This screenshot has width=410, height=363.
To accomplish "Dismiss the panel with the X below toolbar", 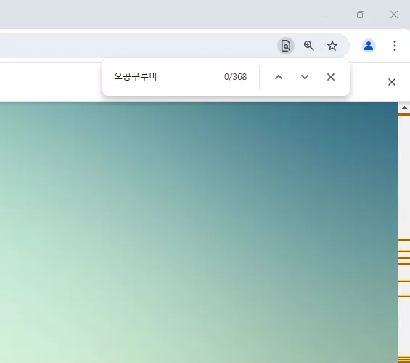I will tap(392, 82).
